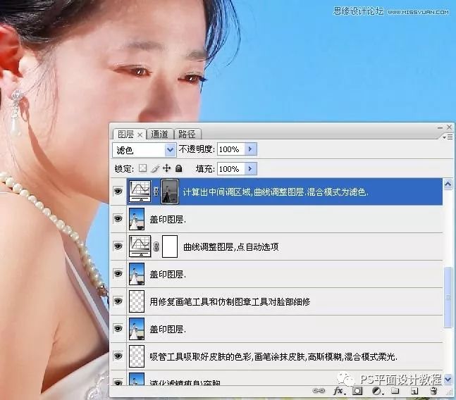Open the fx layer style menu
This screenshot has width=456, height=400.
[339, 391]
